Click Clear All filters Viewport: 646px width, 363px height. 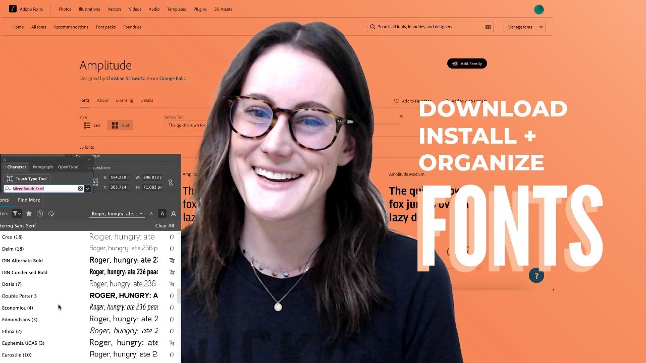165,226
